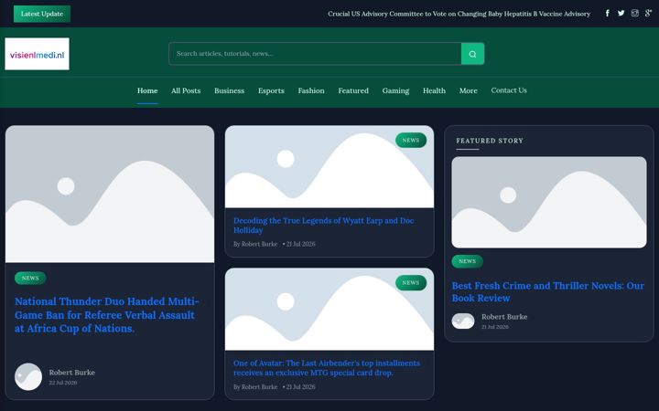Click Robert Burke avatar on Thunder article
This screenshot has width=659, height=411.
click(x=28, y=376)
